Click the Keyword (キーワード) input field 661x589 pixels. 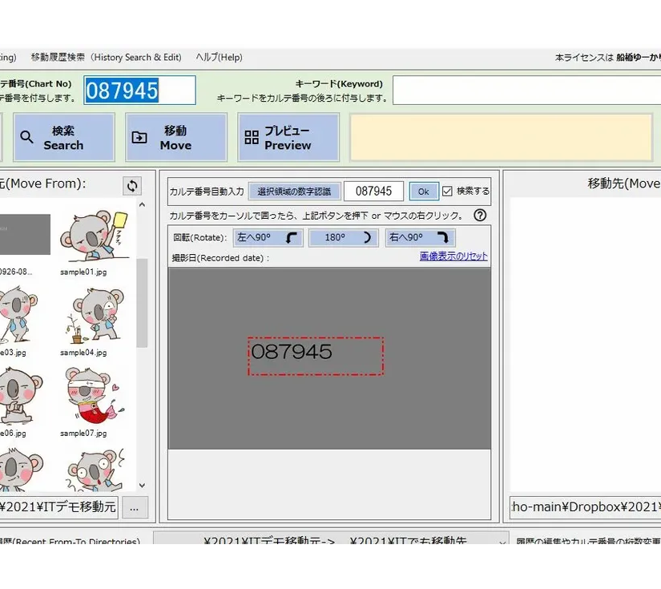point(526,91)
